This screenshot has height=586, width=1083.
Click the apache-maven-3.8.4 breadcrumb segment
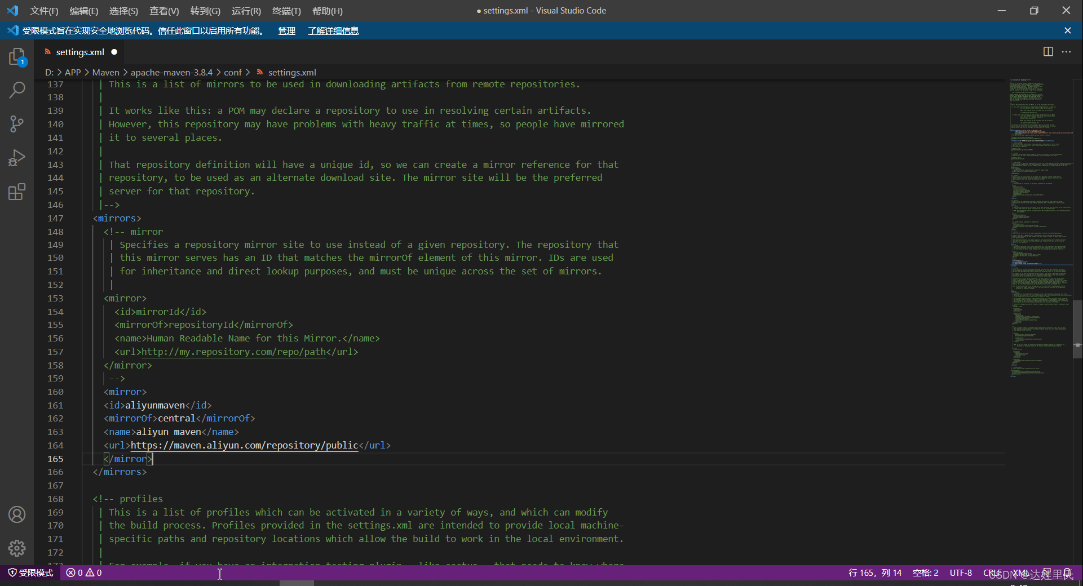[x=171, y=72]
